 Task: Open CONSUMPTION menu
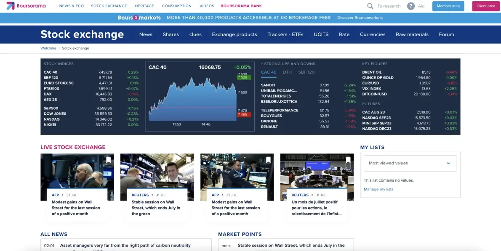(177, 6)
